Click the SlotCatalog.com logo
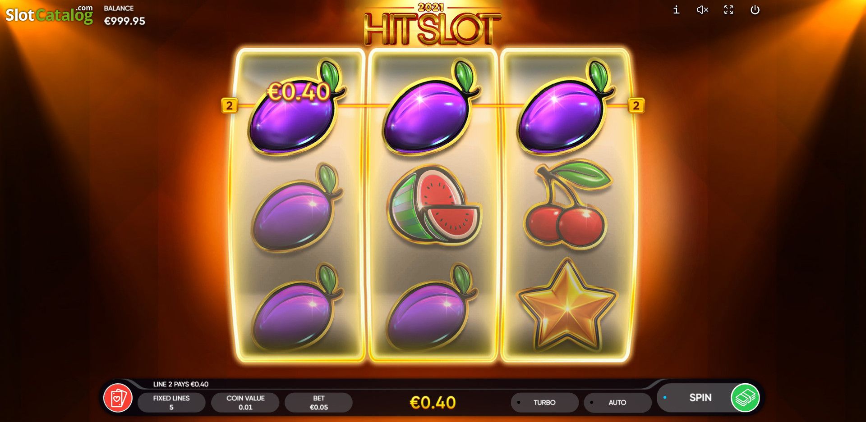 pos(49,14)
